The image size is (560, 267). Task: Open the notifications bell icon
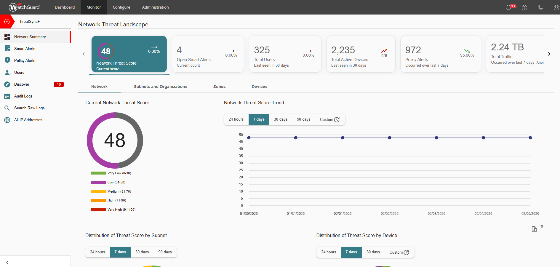(x=508, y=8)
